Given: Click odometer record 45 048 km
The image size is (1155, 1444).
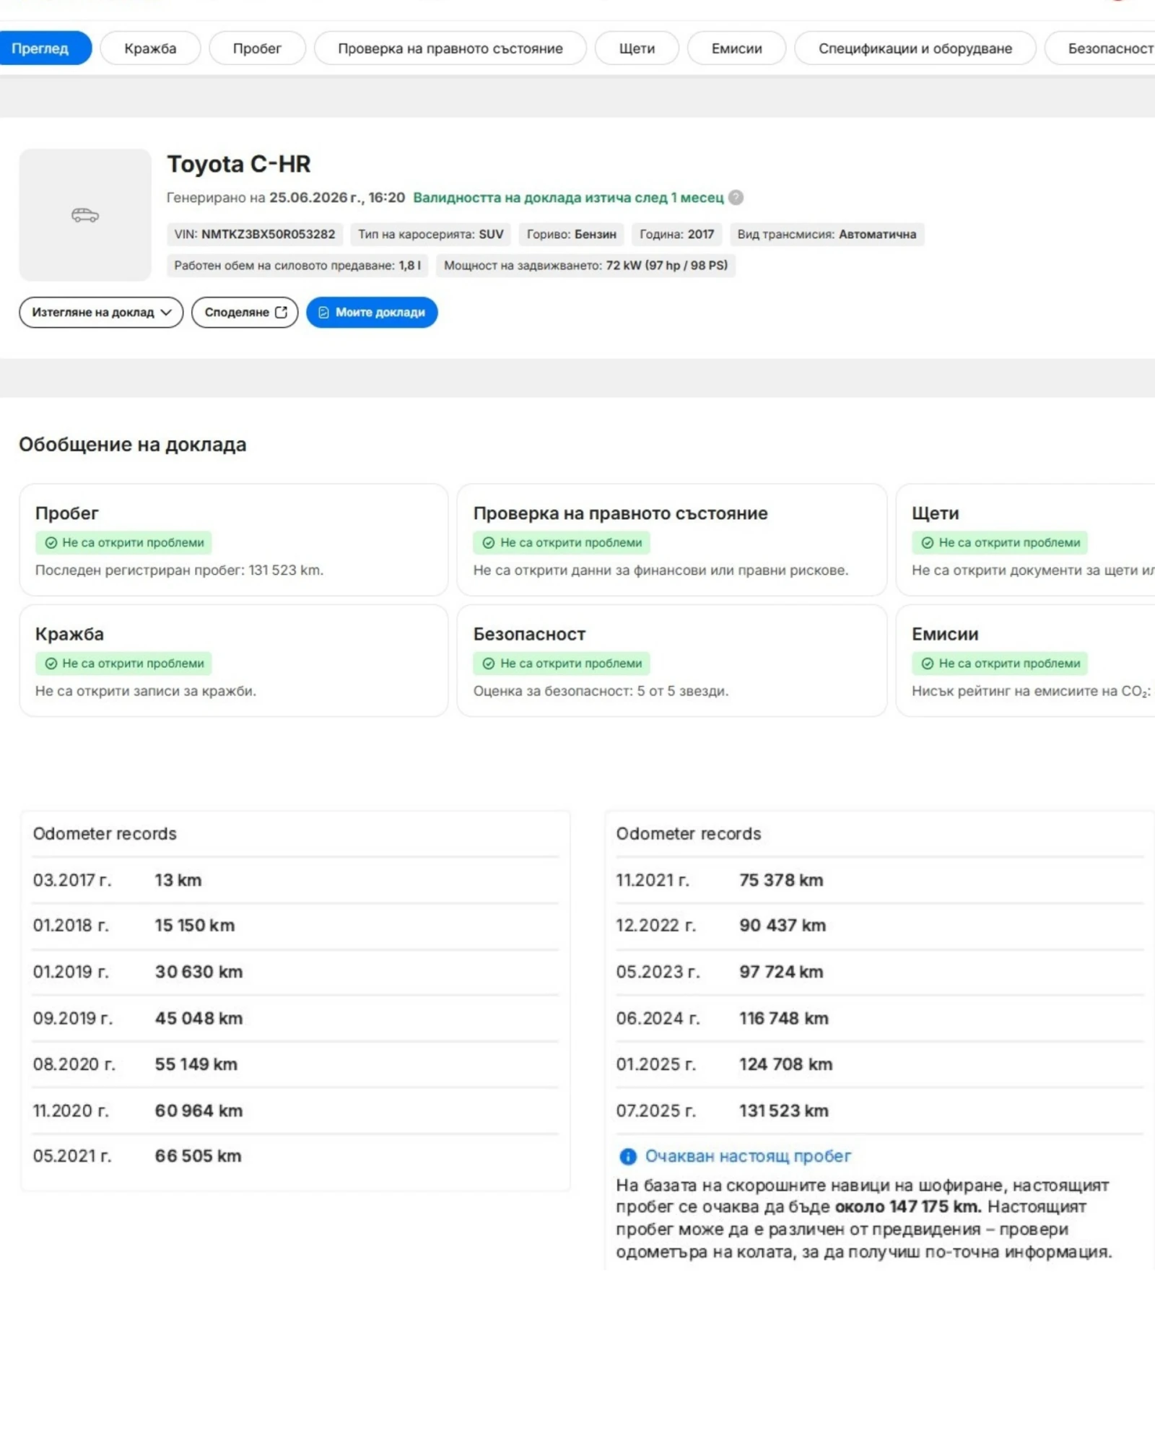Looking at the screenshot, I should pyautogui.click(x=295, y=1018).
